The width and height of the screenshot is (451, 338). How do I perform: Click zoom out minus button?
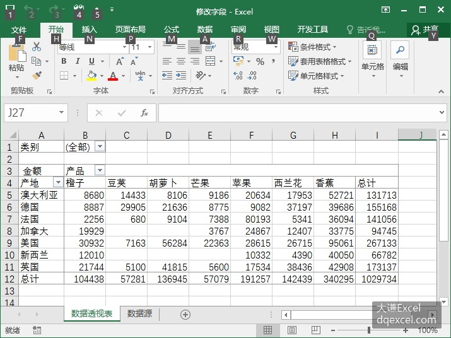pos(333,330)
